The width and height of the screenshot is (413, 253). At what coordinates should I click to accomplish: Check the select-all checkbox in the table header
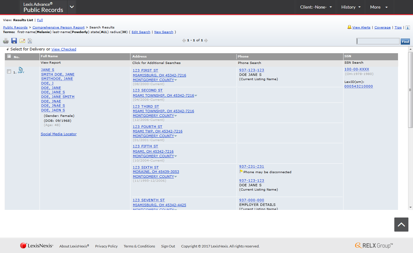(9, 56)
